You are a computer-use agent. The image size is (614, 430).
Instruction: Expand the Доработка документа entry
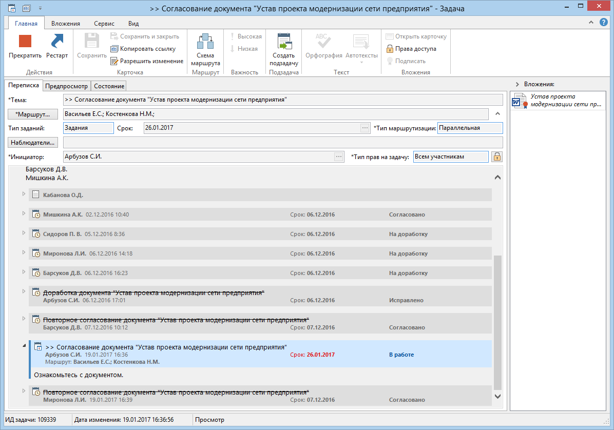click(24, 292)
